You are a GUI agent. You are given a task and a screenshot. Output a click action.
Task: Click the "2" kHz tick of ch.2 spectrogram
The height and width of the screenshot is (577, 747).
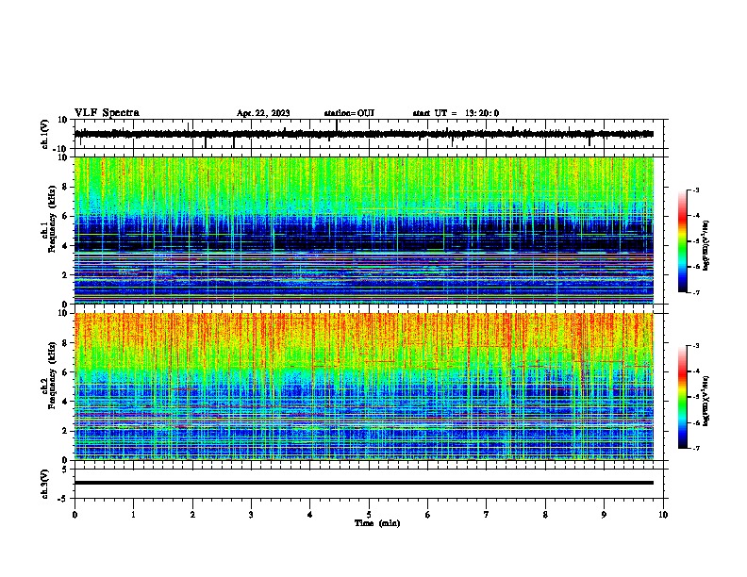click(x=65, y=430)
